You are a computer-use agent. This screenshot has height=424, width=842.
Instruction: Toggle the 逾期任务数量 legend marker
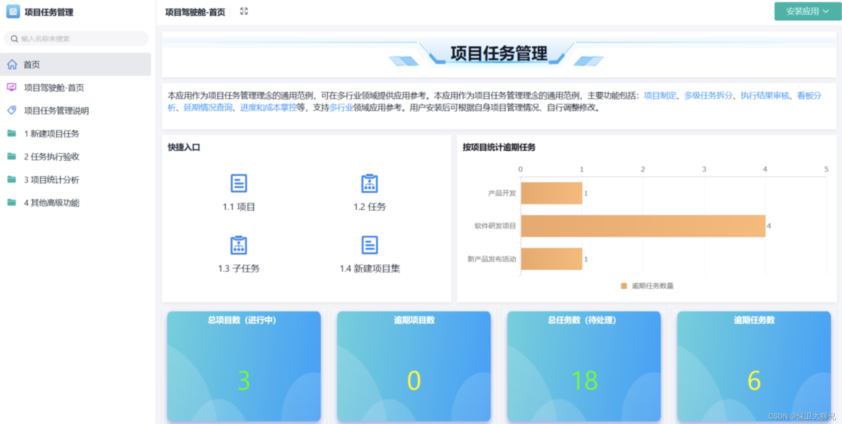point(624,286)
